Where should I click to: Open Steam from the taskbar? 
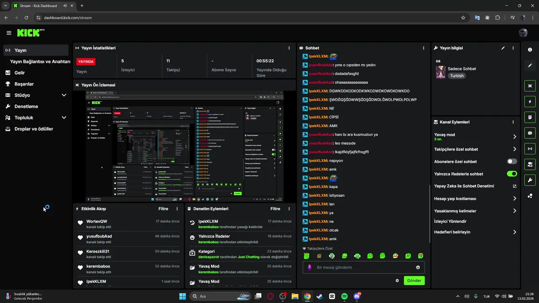click(x=320, y=296)
